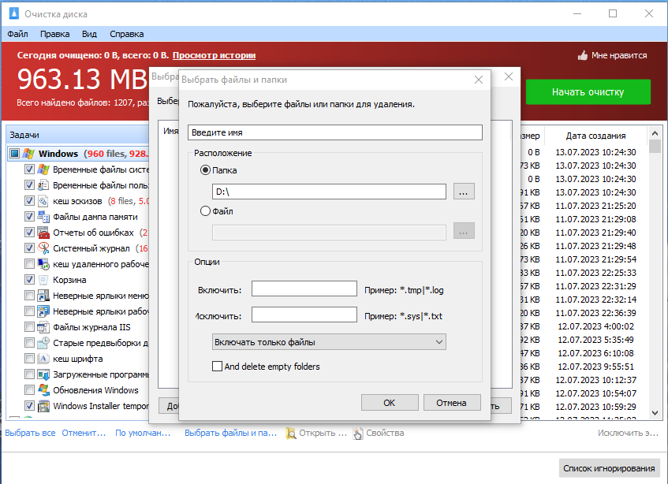Toggle the Корзина checkbox

click(29, 280)
